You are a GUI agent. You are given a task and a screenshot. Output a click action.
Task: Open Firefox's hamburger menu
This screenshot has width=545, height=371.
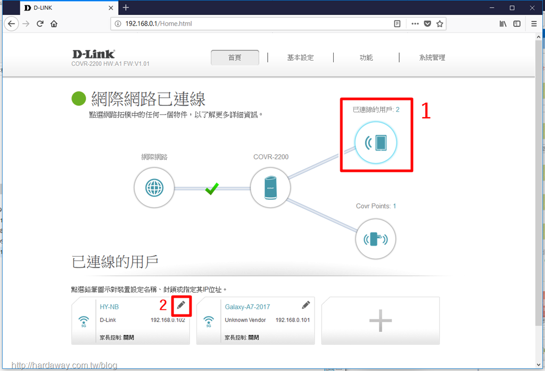(533, 23)
